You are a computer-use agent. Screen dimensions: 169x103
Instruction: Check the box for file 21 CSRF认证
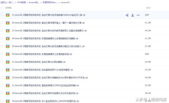(2, 85)
